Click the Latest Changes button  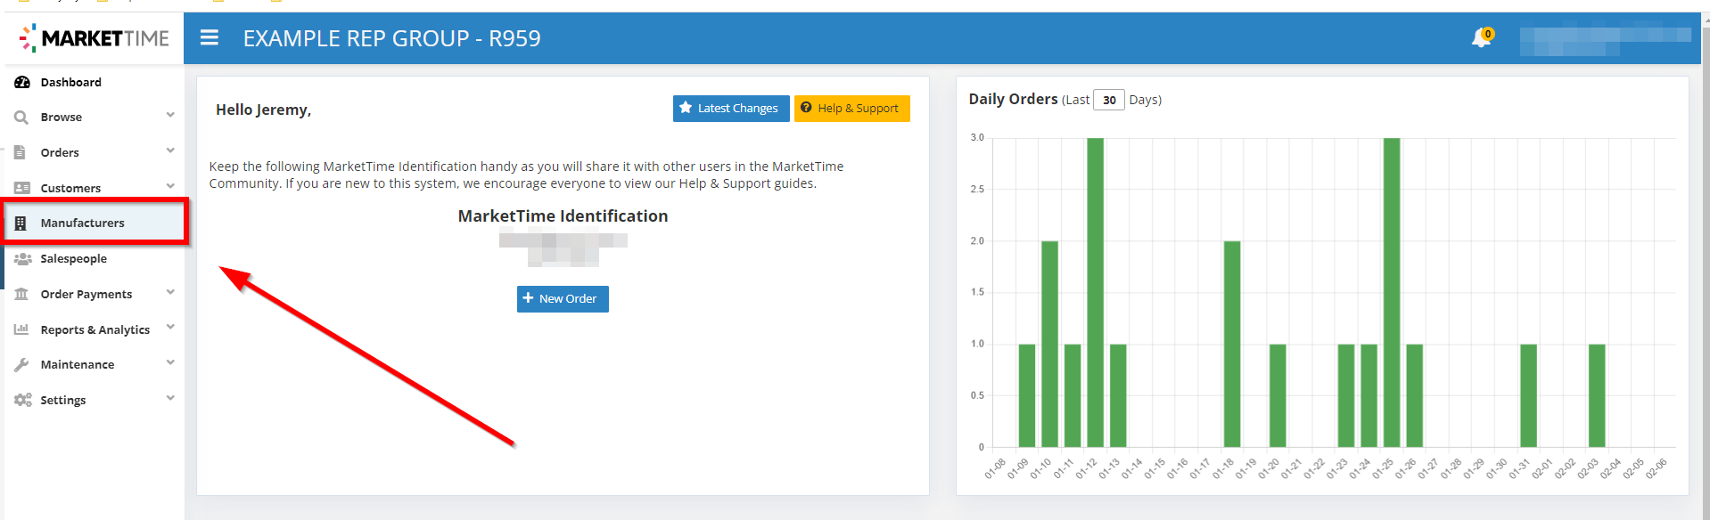(x=731, y=109)
